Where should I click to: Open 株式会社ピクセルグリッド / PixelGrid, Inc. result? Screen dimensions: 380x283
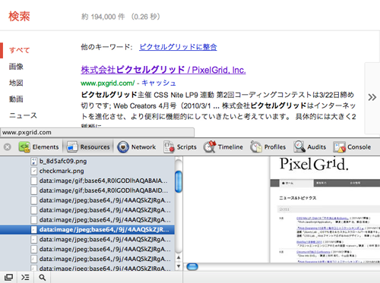pyautogui.click(x=163, y=70)
